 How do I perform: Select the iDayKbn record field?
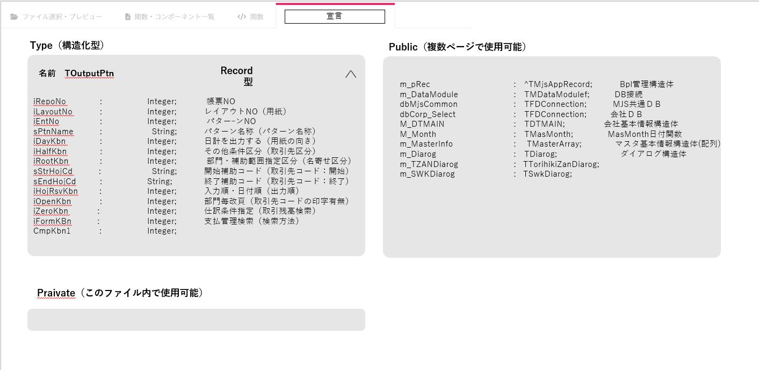tap(50, 141)
